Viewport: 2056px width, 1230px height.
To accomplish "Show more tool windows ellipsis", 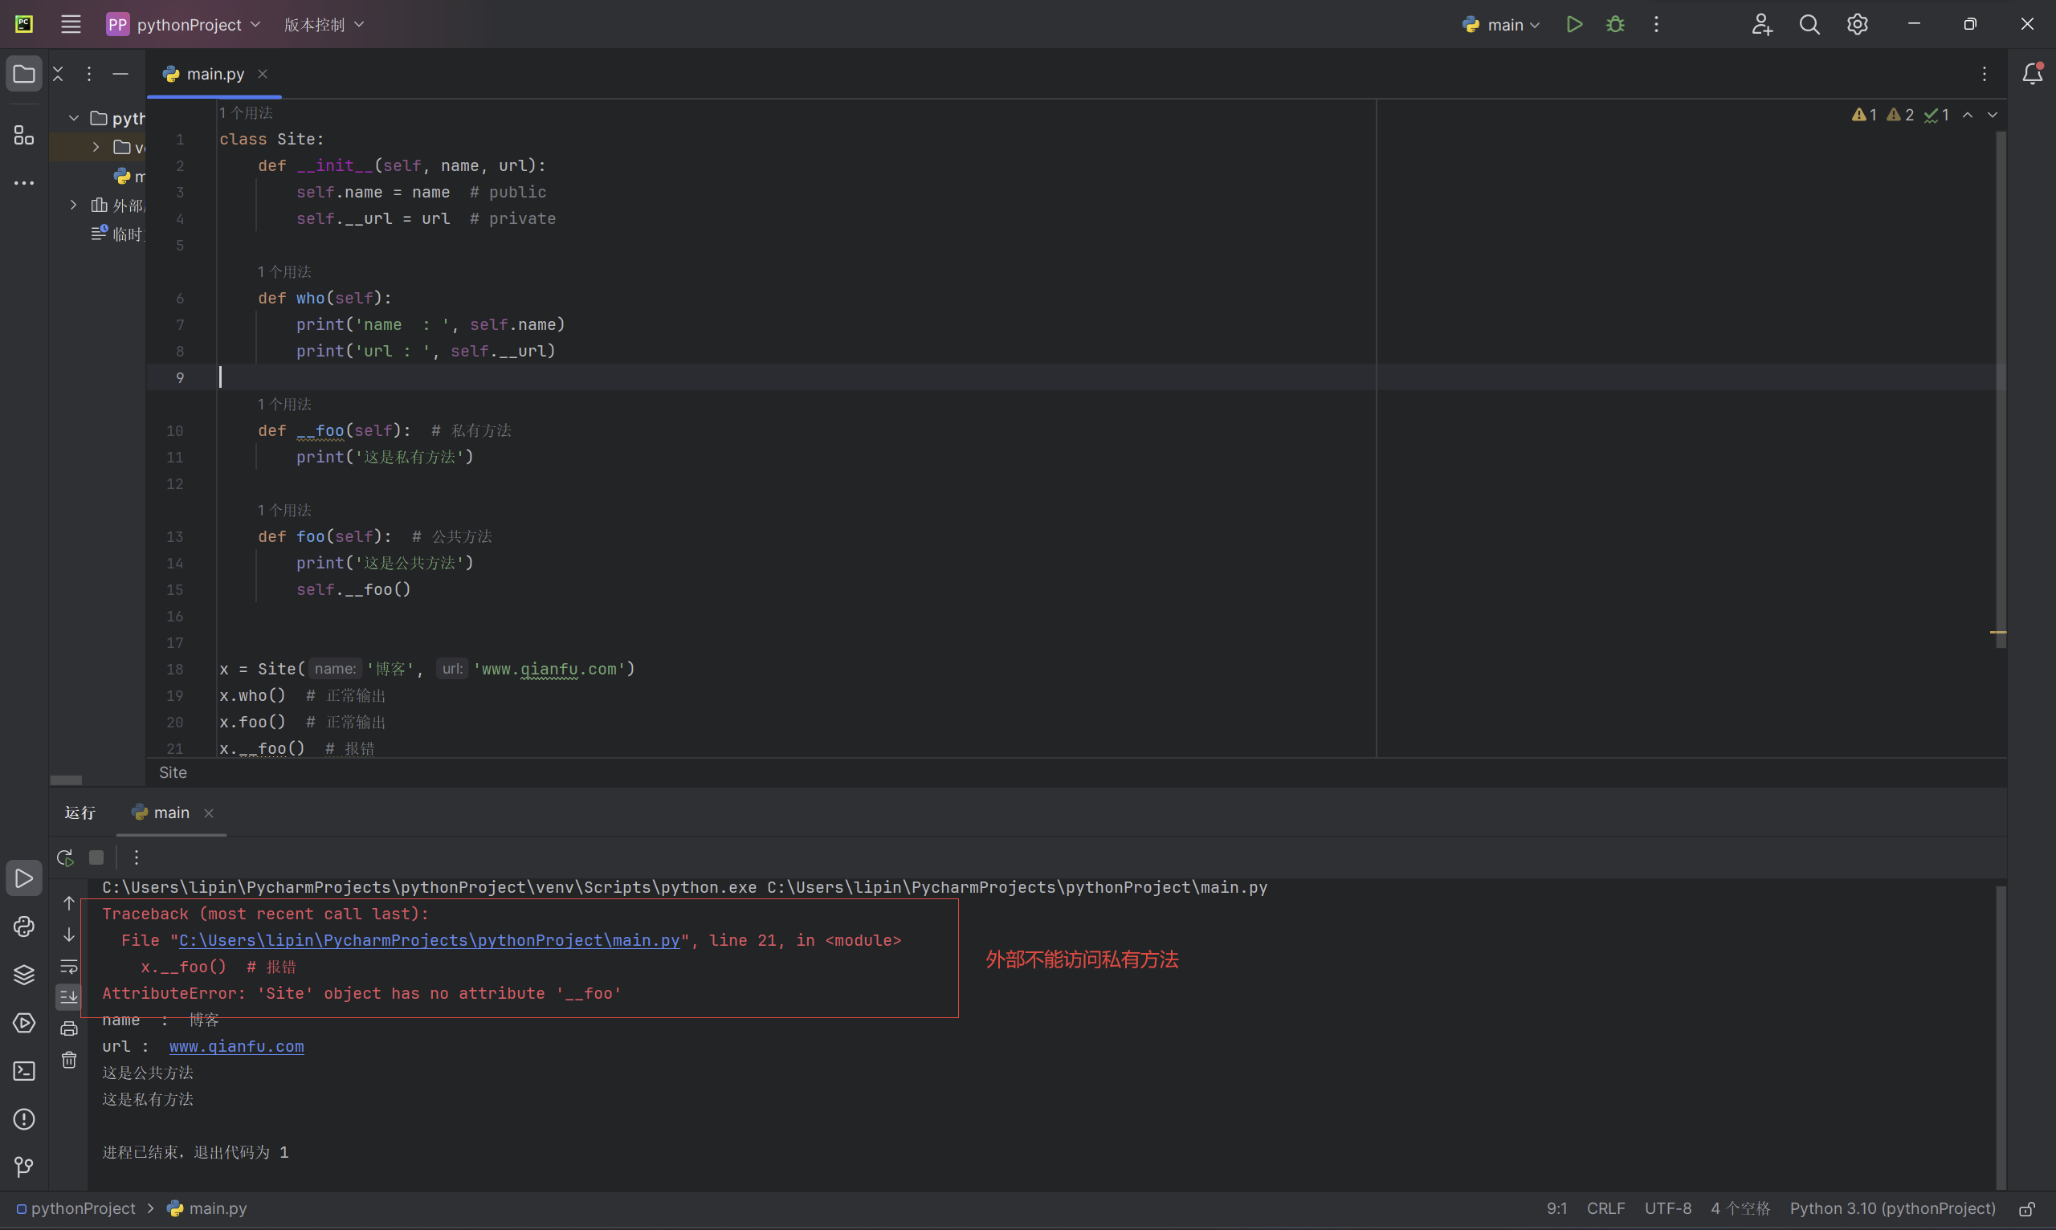I will point(24,182).
